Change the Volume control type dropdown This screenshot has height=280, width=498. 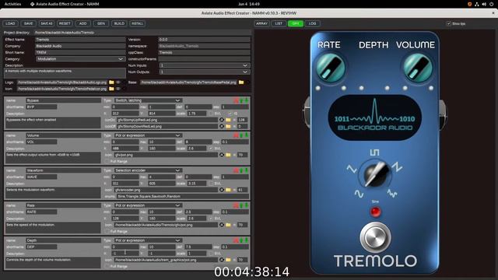[x=148, y=135]
